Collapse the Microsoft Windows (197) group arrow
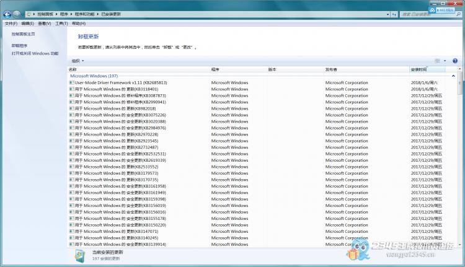465x267 pixels. 453,76
